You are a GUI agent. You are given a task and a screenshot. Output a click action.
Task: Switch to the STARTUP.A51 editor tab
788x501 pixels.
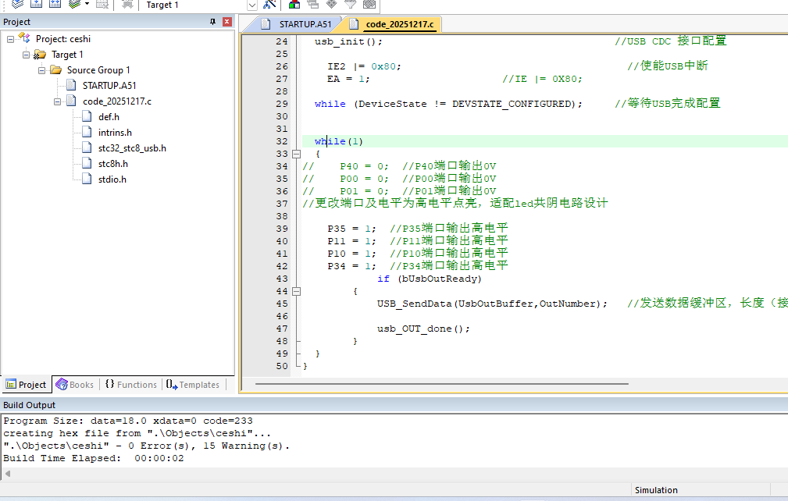click(297, 24)
